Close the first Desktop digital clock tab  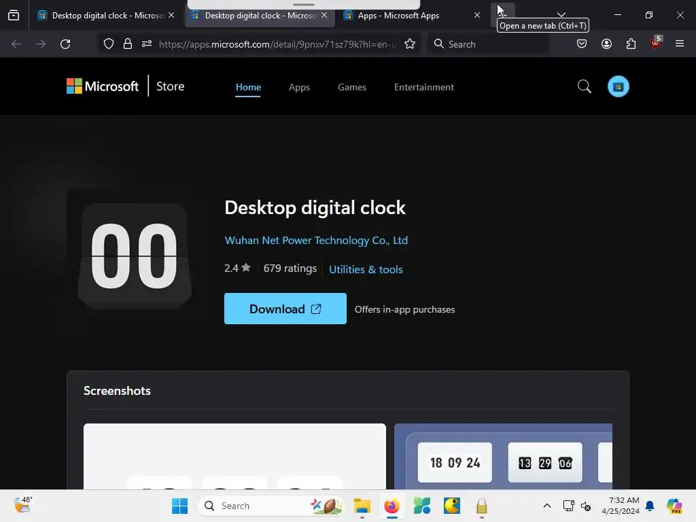pos(171,16)
